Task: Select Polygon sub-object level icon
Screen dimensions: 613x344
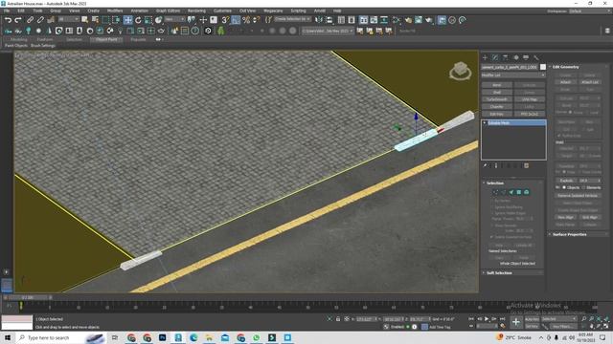Action: (x=519, y=192)
